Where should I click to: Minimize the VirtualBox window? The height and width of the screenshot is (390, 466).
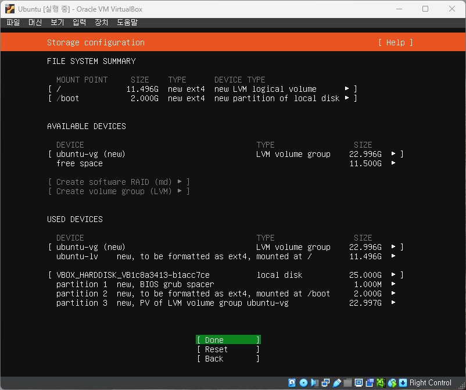(399, 9)
